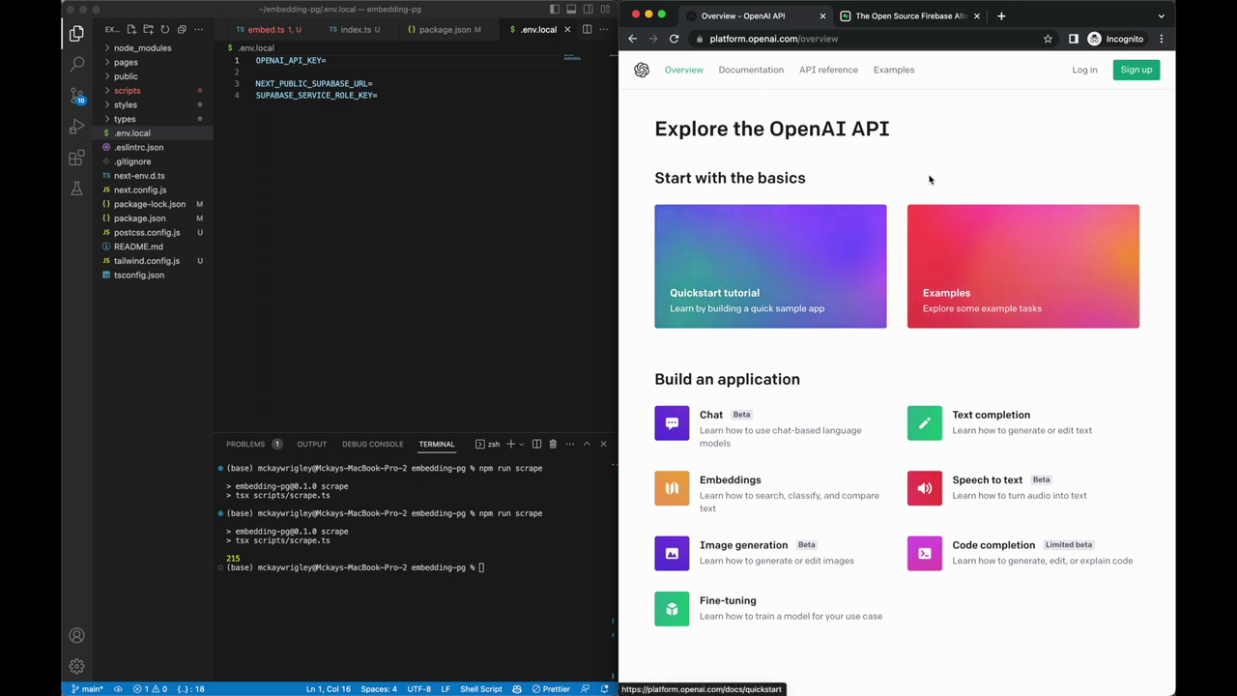Open editor more actions ellipsis menu
This screenshot has width=1237, height=696.
(x=603, y=29)
